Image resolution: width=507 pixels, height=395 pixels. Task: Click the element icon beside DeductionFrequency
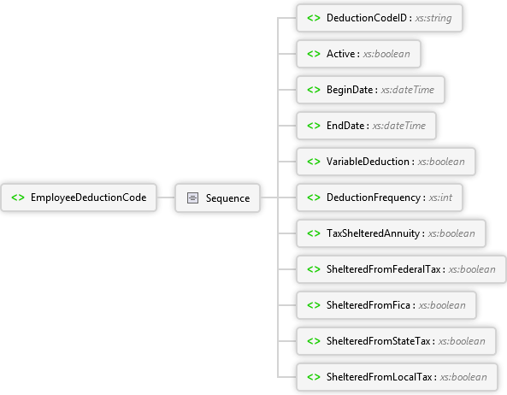coord(314,197)
